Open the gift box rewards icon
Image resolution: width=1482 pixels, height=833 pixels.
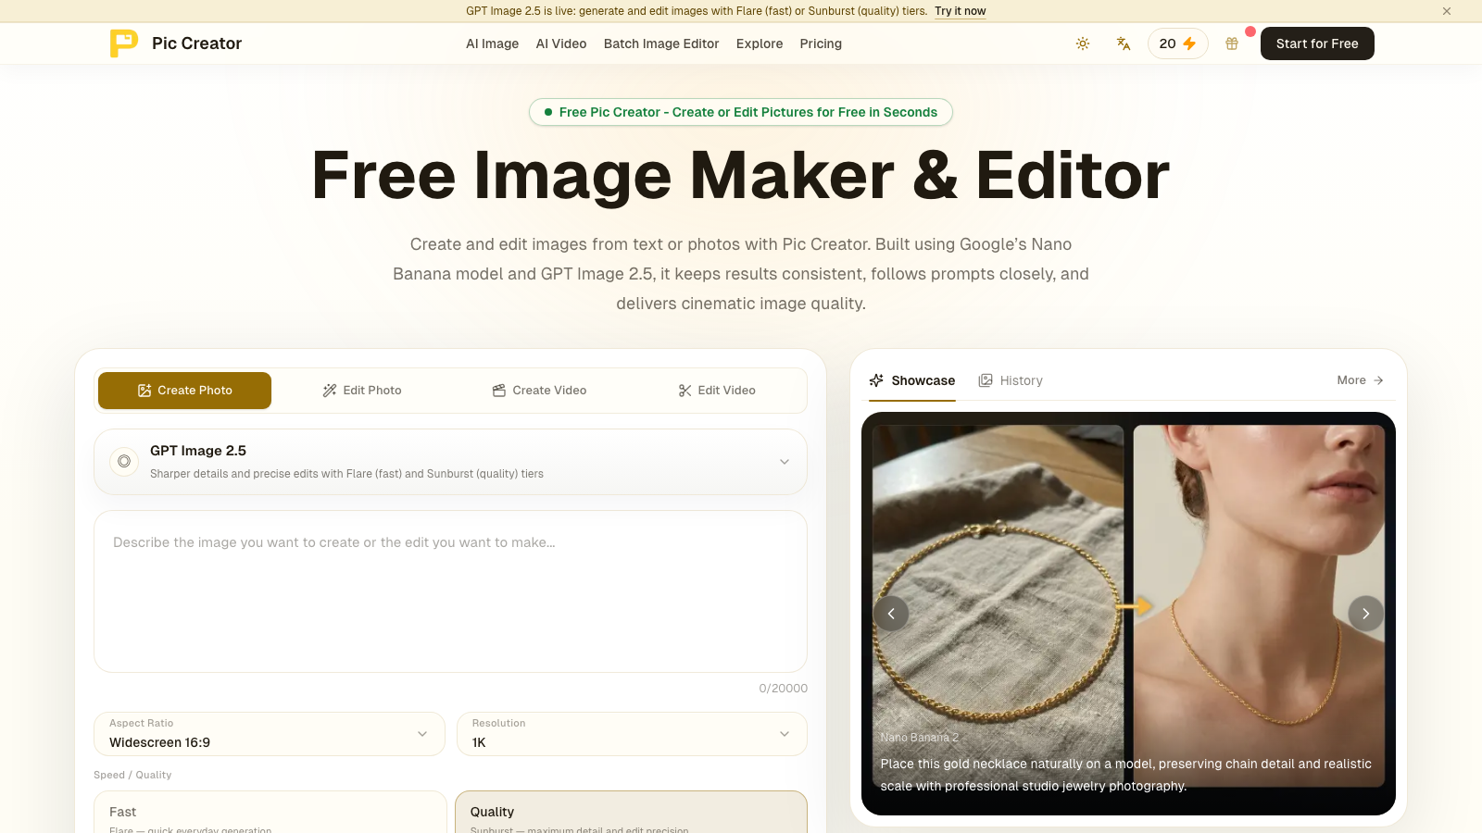click(x=1232, y=44)
